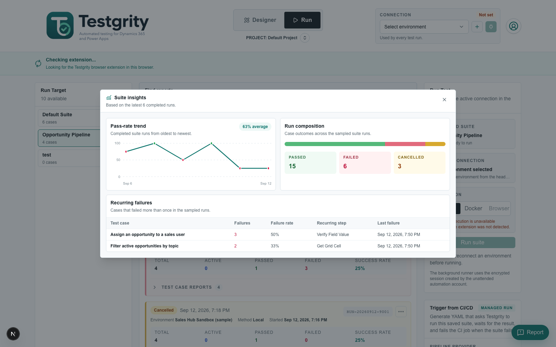Open the three-dots menu on cancelled run
The image size is (556, 347).
[x=401, y=312]
